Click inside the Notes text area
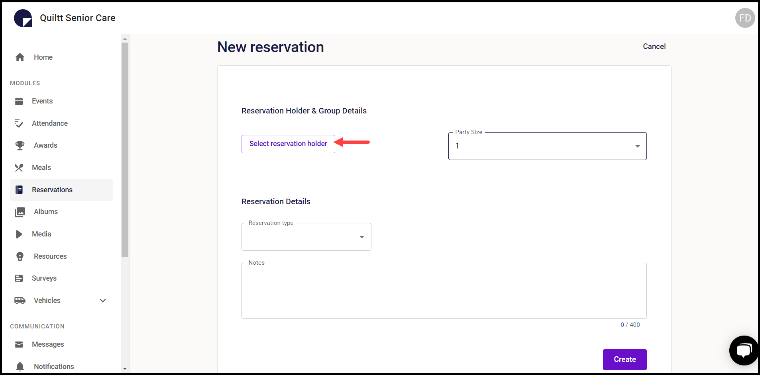 pos(444,291)
